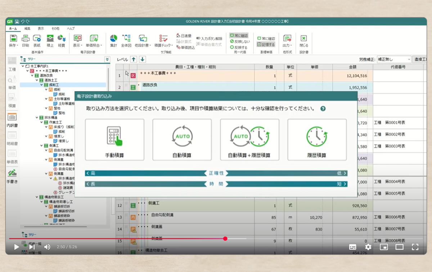
Task: Choose 自動積算+履歴積算 combined option
Action: pyautogui.click(x=249, y=140)
